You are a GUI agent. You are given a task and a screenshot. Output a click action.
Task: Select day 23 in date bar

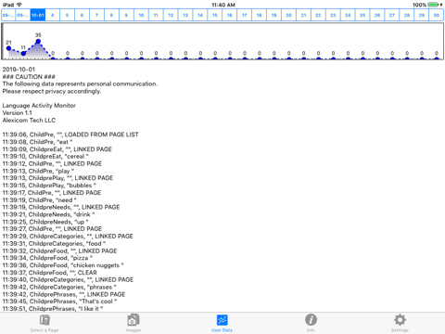tap(333, 15)
